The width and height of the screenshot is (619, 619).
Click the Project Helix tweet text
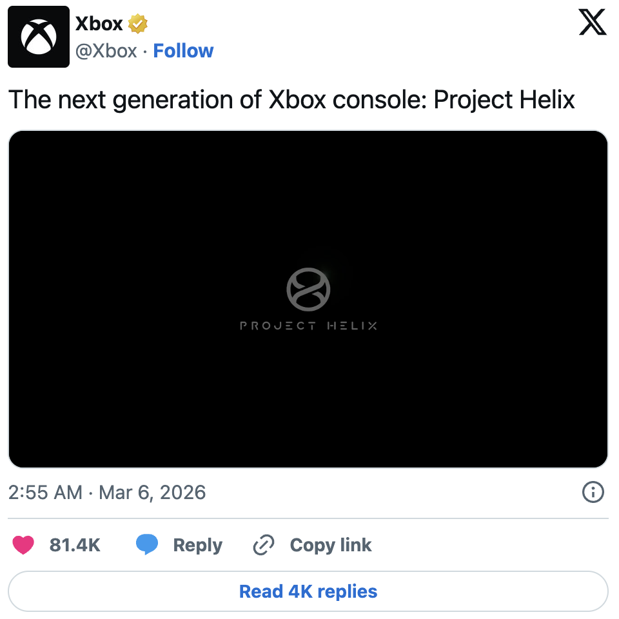tap(291, 100)
